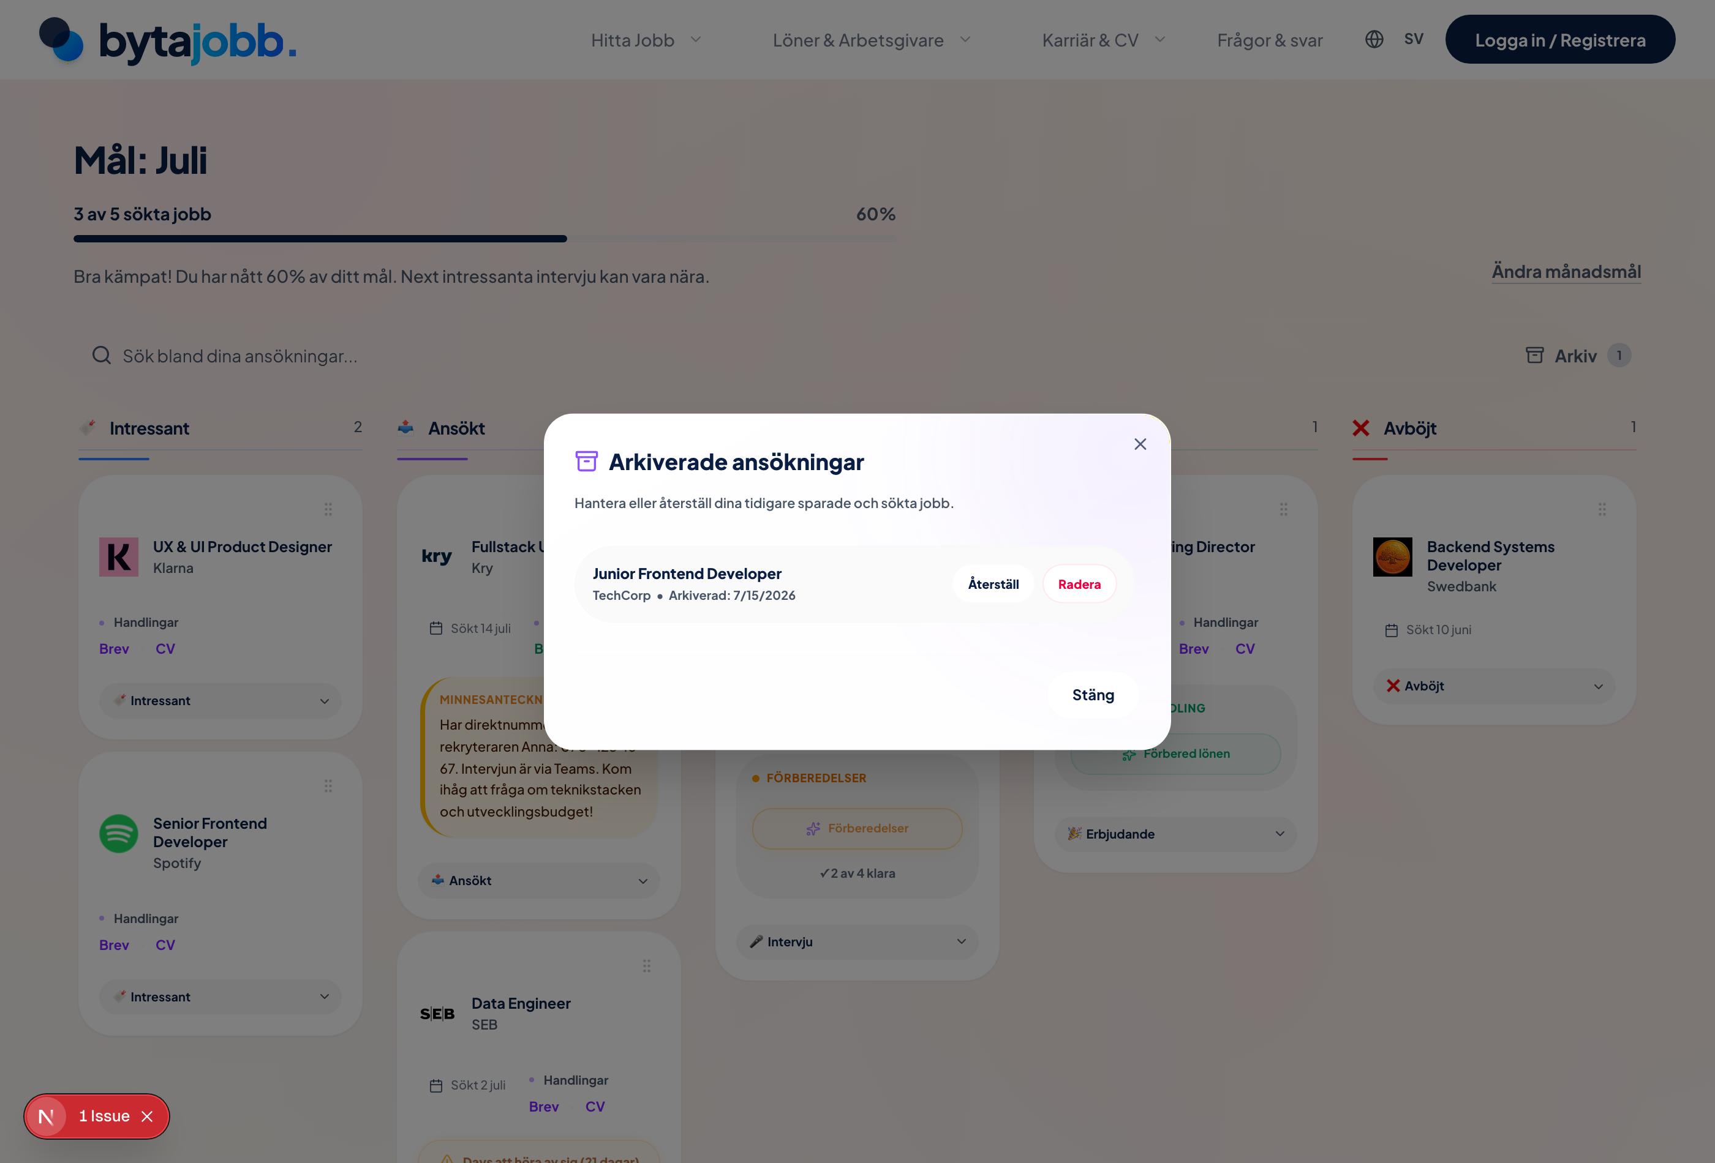Open status dropdown on Spotify card
The image size is (1715, 1163).
pos(220,997)
